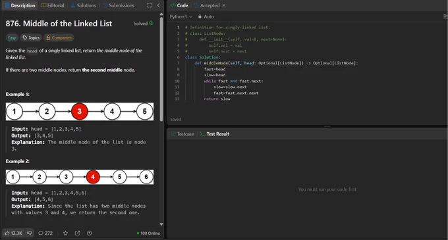Image resolution: width=448 pixels, height=240 pixels.
Task: Click the Easy difficulty tag
Action: (12, 37)
